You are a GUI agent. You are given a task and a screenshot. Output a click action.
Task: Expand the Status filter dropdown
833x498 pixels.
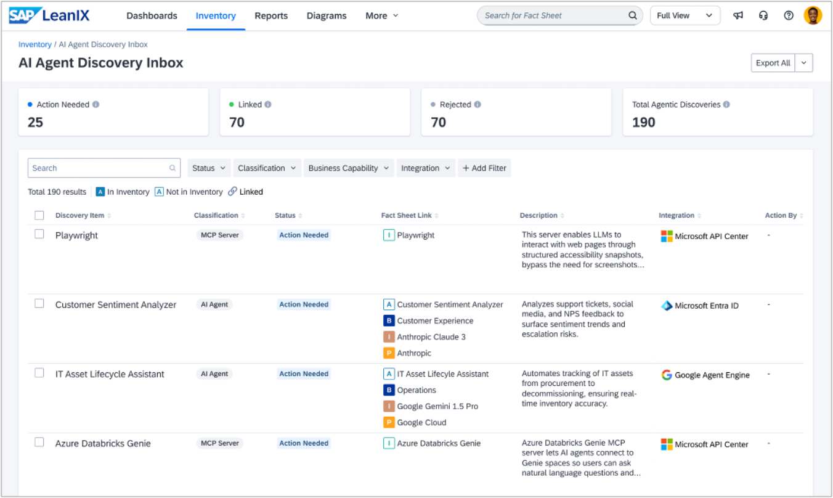(209, 168)
